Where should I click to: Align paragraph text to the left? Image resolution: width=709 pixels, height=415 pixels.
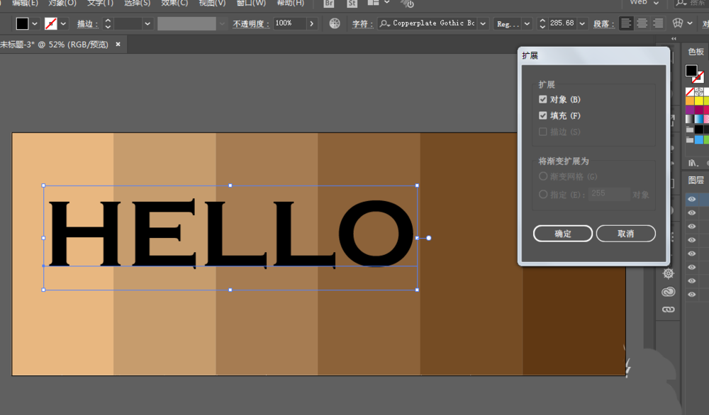coord(626,23)
